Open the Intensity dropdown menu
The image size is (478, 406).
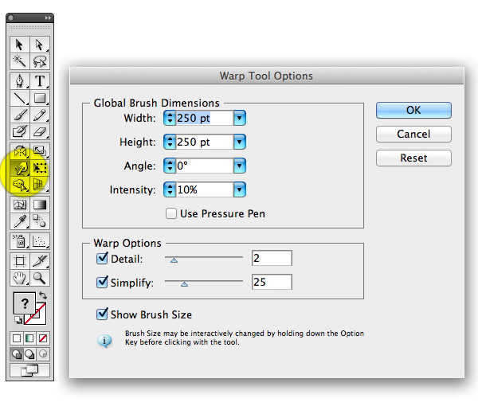[x=239, y=190]
